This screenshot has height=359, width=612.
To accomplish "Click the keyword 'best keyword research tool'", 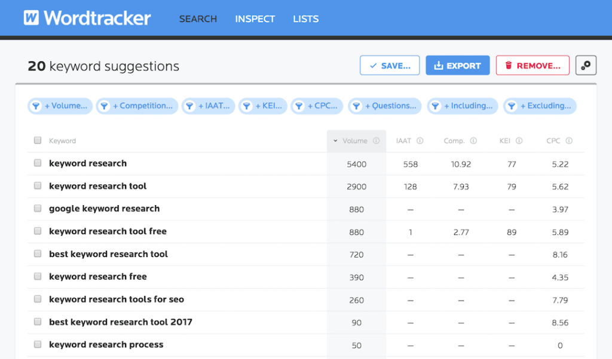I will click(x=108, y=254).
